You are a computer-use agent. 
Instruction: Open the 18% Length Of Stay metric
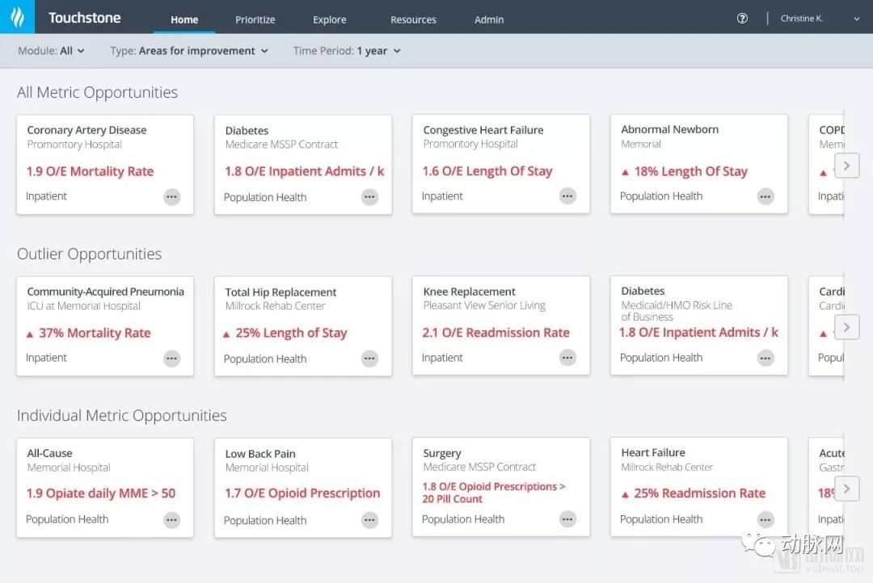(685, 171)
